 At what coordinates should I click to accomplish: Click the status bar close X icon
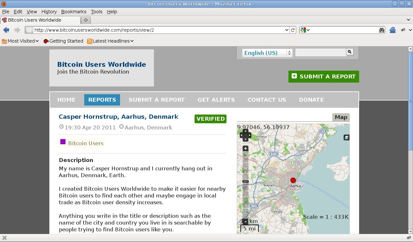(x=5, y=238)
